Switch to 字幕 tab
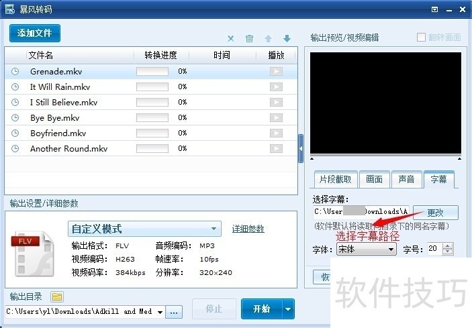Image resolution: width=472 pixels, height=328 pixels. tap(439, 180)
